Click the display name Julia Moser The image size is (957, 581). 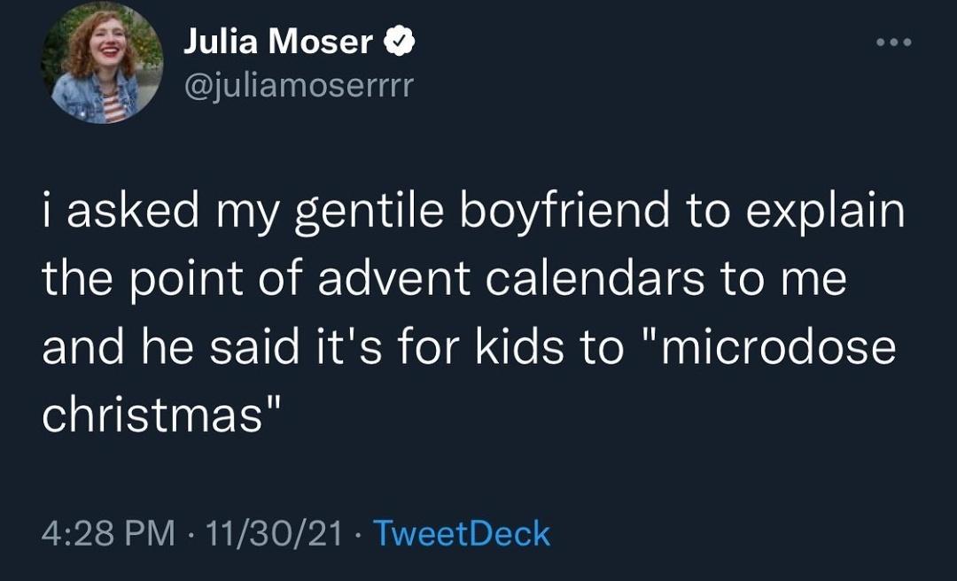[x=278, y=42]
